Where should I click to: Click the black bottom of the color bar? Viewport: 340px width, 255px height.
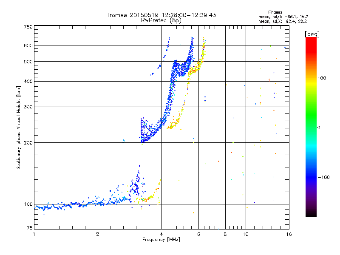point(311,214)
